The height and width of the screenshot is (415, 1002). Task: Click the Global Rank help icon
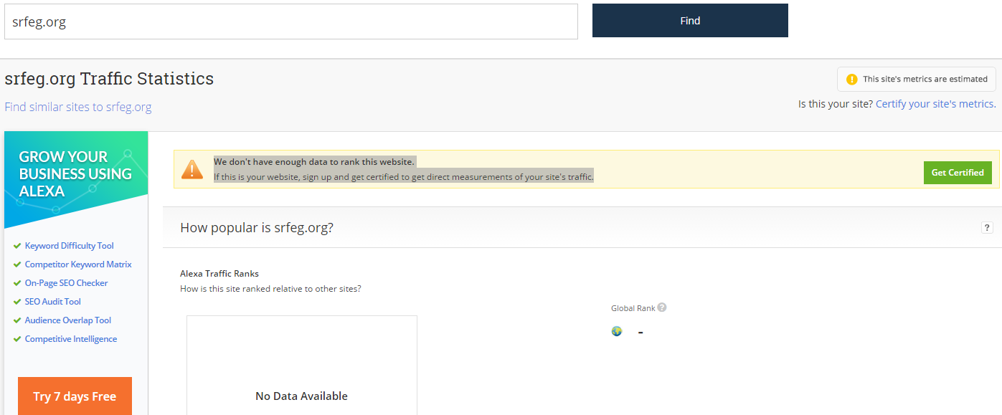tap(662, 307)
